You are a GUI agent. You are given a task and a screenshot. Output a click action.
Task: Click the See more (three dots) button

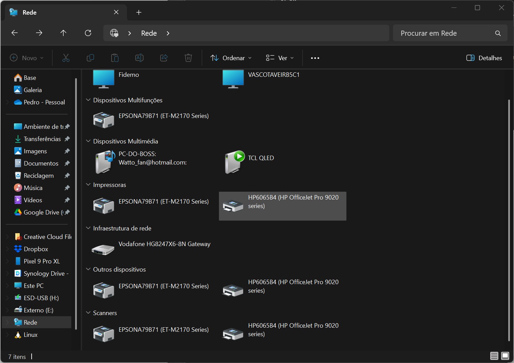[x=315, y=58]
